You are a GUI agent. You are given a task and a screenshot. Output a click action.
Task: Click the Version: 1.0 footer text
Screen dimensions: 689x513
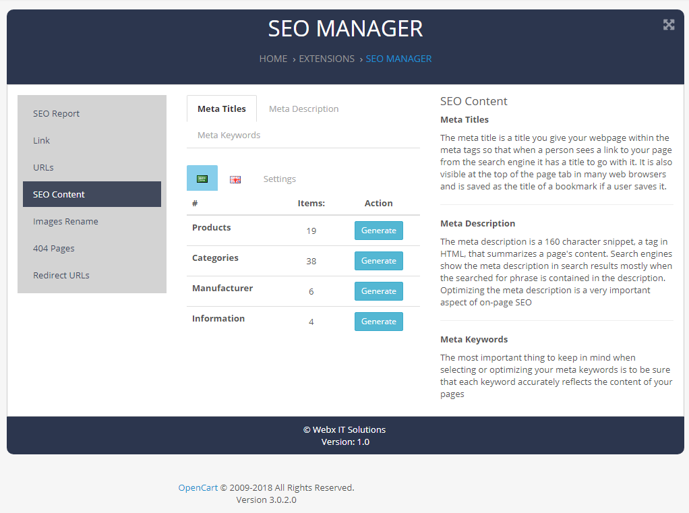point(345,442)
